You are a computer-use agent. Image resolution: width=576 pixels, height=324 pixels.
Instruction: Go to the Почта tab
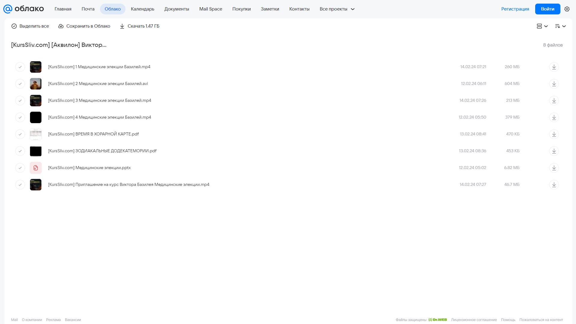click(88, 9)
